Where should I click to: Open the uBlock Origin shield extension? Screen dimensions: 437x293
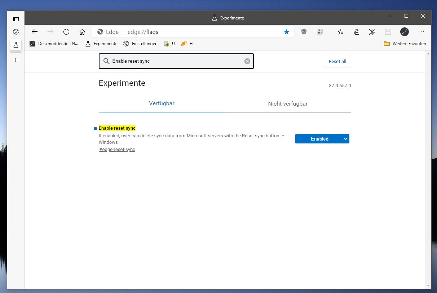click(x=304, y=32)
